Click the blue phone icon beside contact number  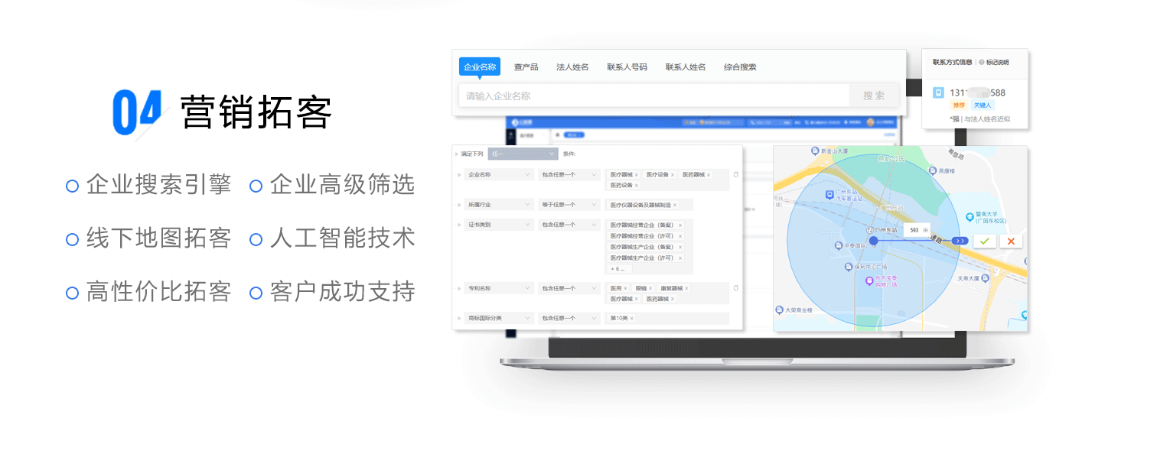tap(938, 92)
